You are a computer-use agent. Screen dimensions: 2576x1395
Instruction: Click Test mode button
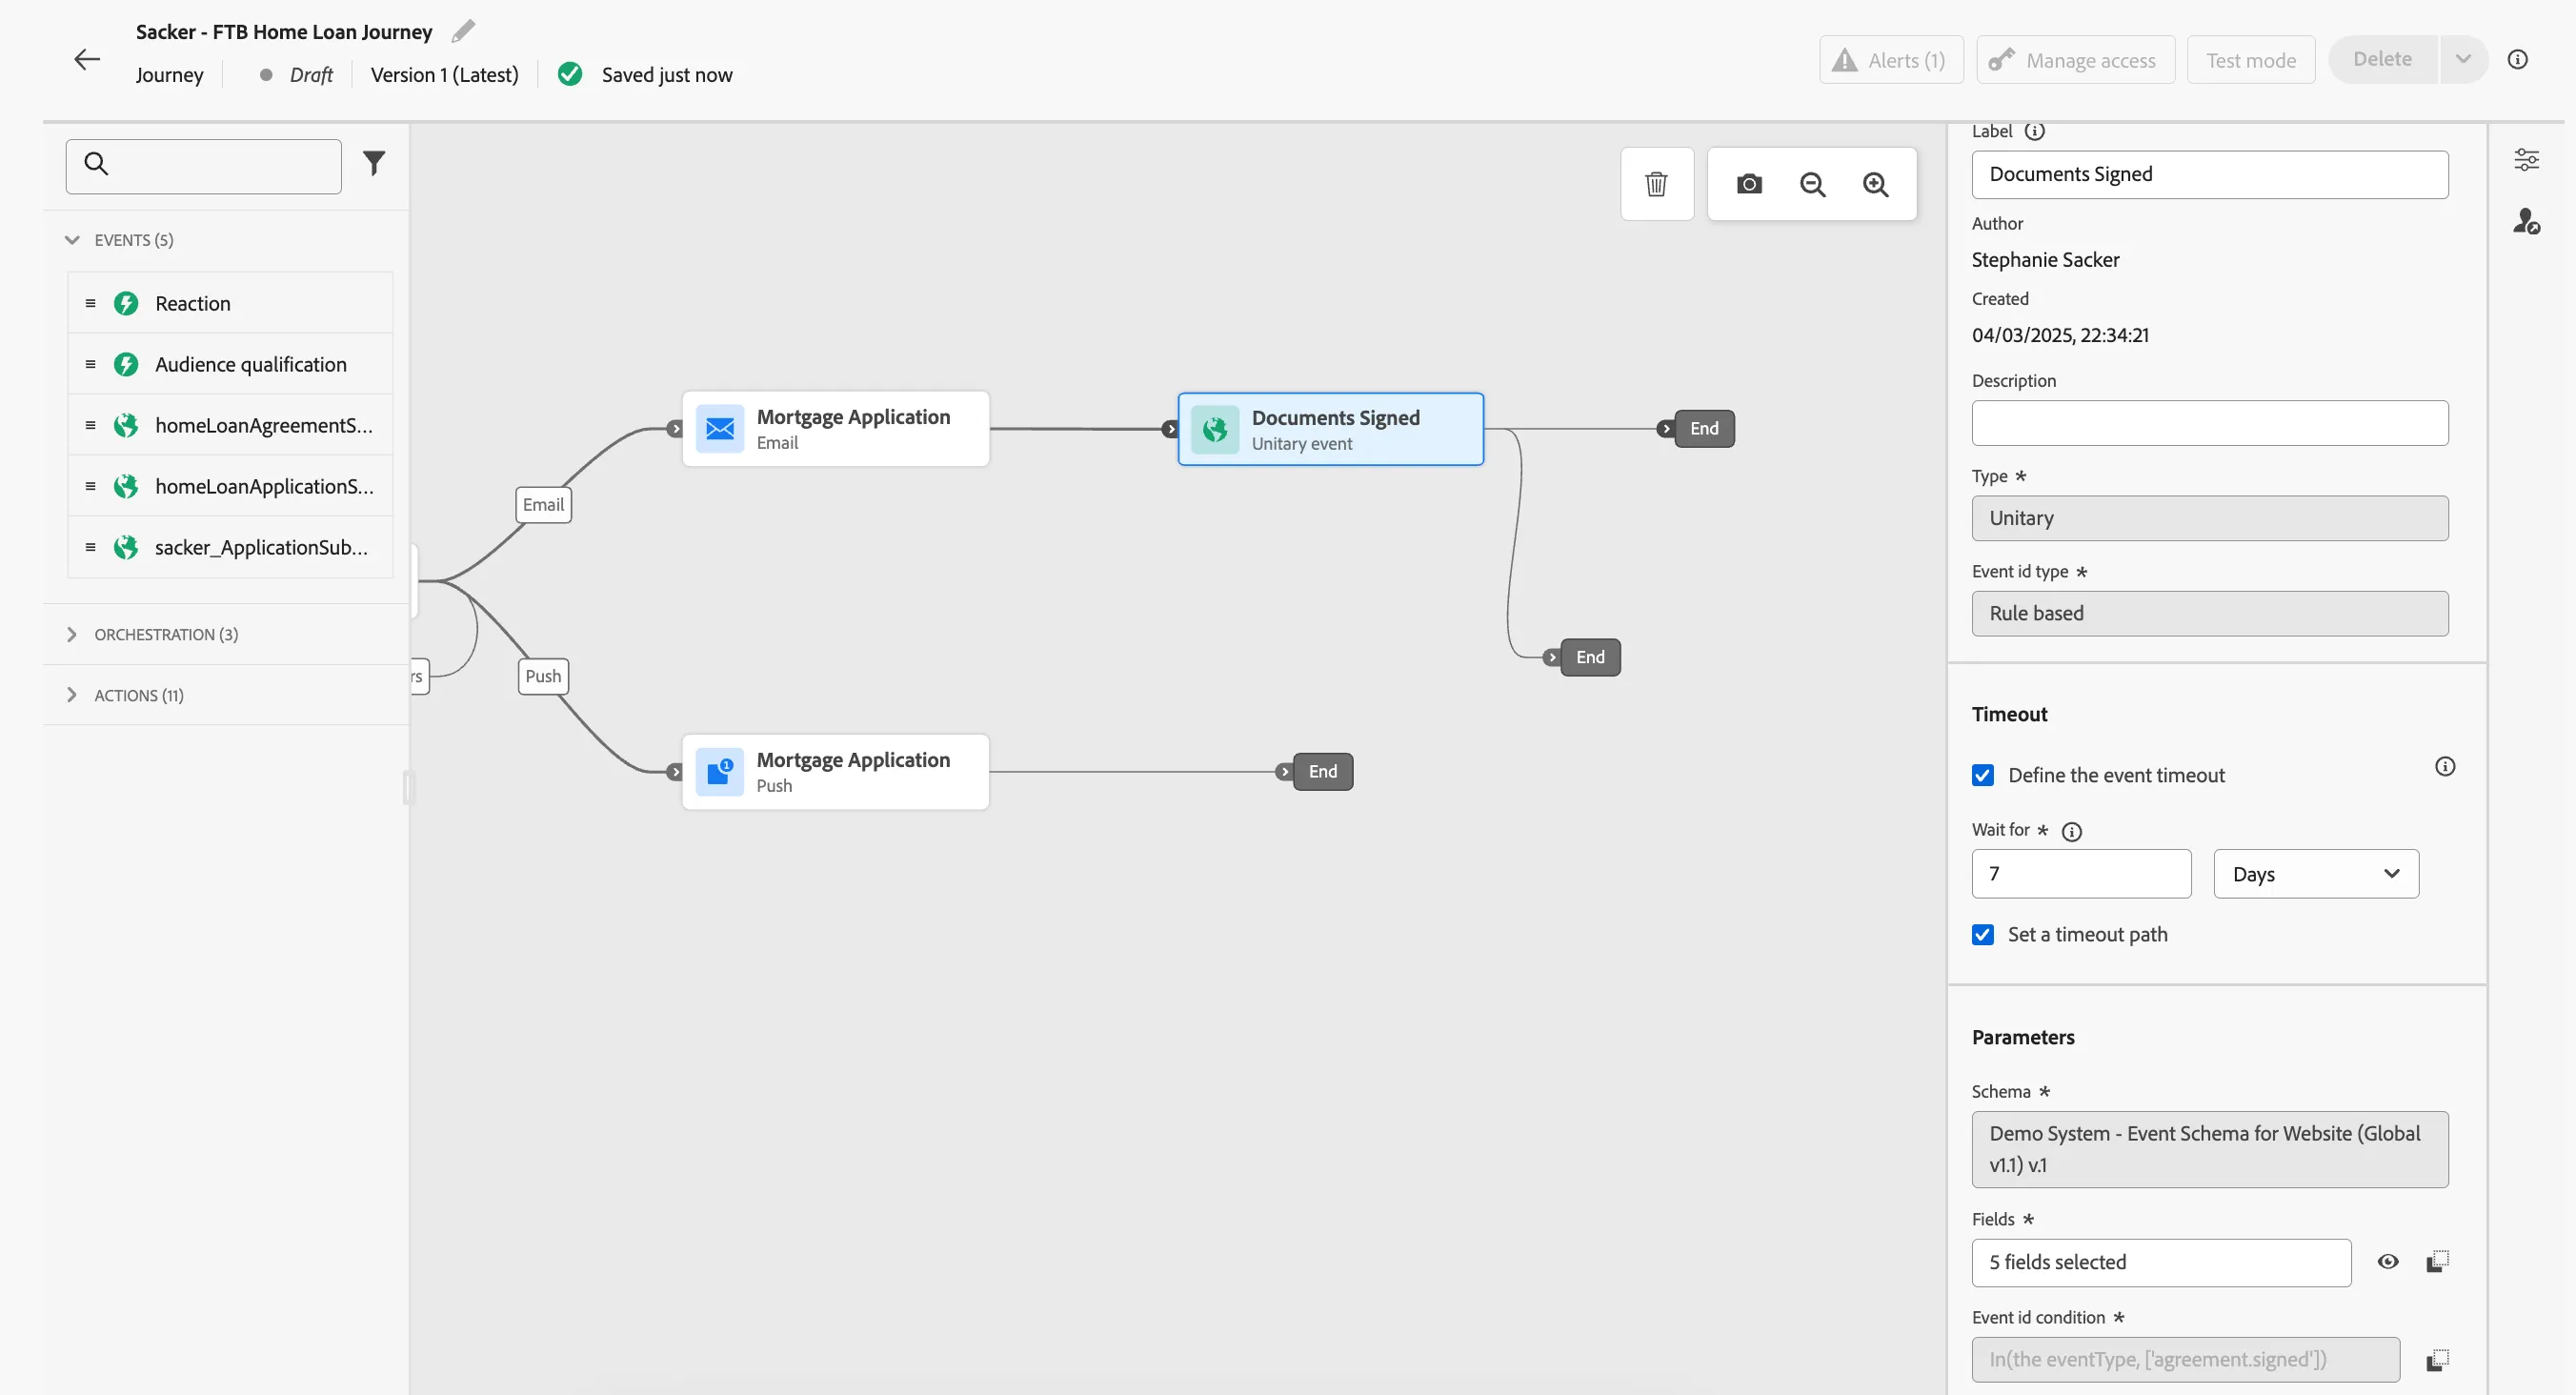2250,60
